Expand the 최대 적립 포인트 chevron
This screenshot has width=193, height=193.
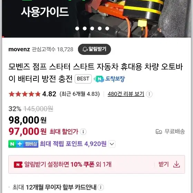112,144
